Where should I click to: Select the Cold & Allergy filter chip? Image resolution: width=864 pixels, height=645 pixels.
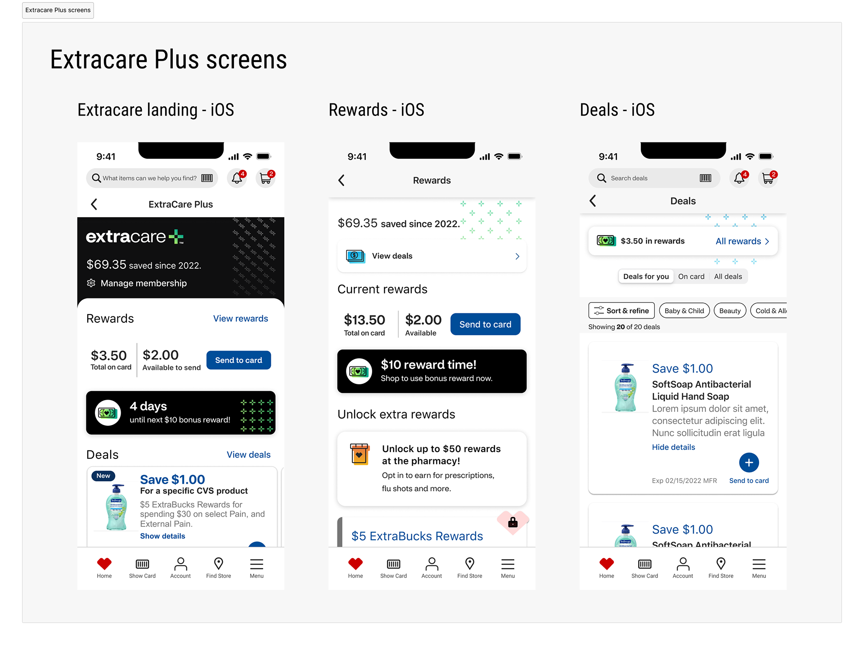tap(769, 311)
